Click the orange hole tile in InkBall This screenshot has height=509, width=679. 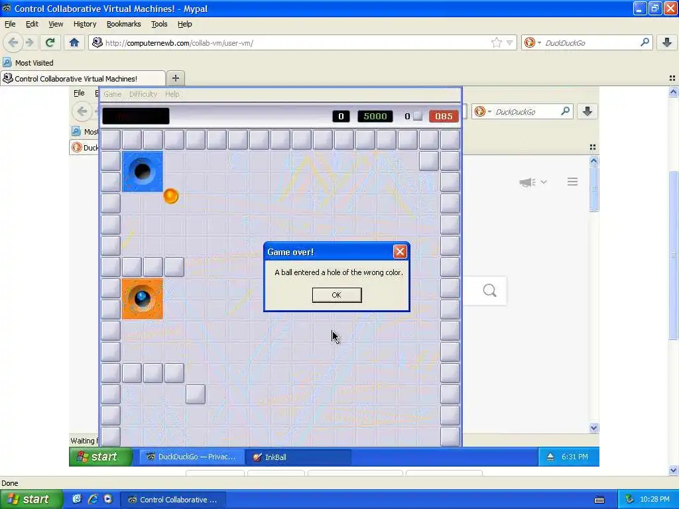tap(143, 299)
